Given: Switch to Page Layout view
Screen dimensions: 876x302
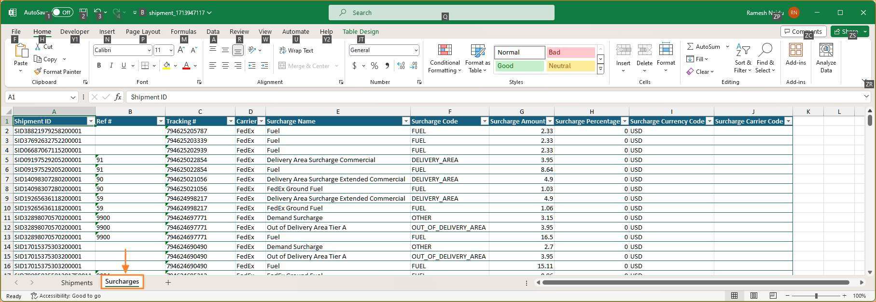Looking at the screenshot, I should pyautogui.click(x=753, y=296).
